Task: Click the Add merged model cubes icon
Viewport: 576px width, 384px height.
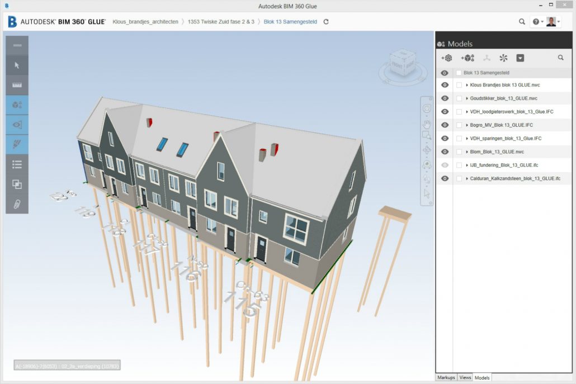Action: pos(468,58)
